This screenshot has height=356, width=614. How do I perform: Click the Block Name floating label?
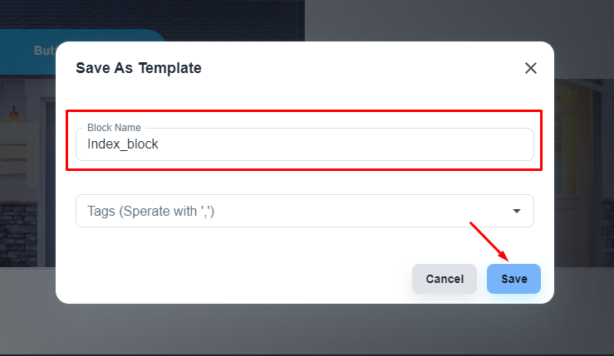point(114,128)
